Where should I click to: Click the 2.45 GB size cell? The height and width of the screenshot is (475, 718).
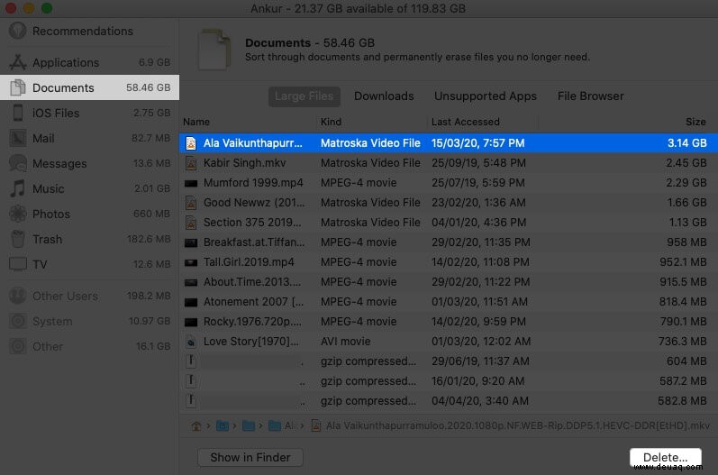point(686,162)
